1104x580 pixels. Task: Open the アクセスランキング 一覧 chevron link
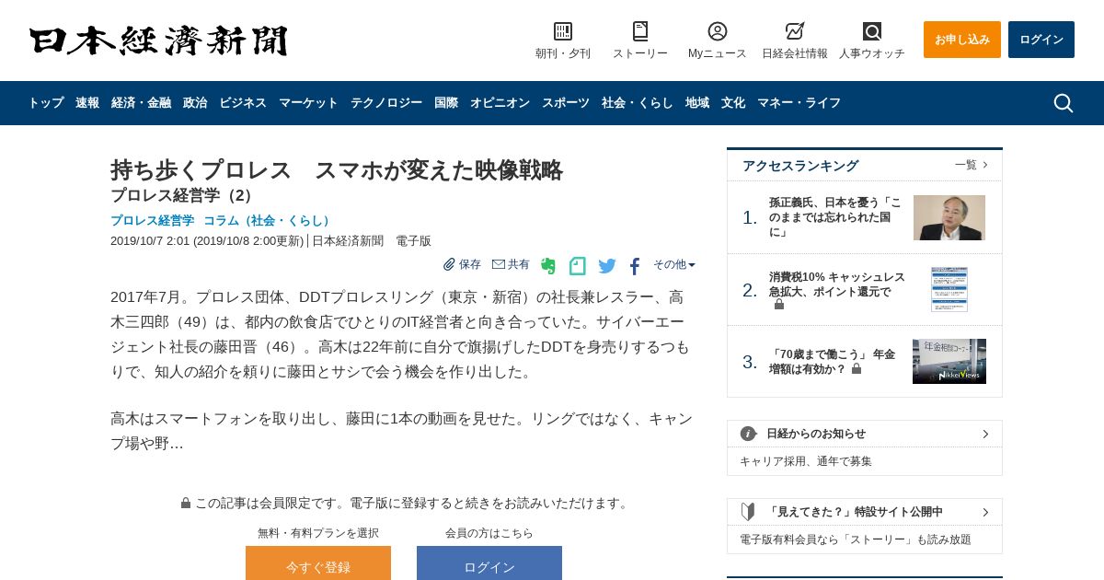(972, 165)
